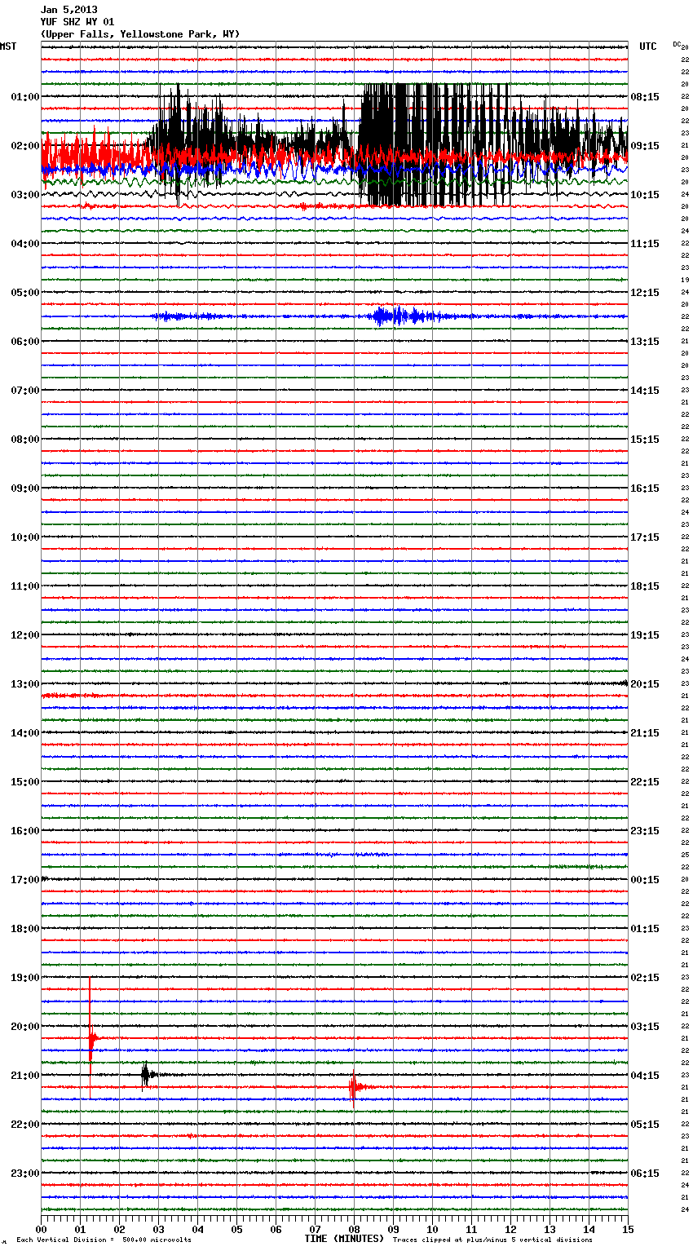Click the '05:15' UTC time label
The image size is (693, 1251).
click(645, 1125)
